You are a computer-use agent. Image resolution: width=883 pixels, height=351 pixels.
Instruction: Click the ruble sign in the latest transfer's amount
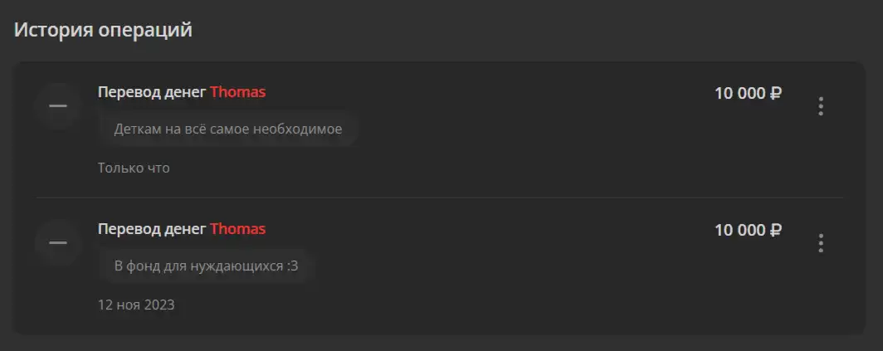click(775, 93)
